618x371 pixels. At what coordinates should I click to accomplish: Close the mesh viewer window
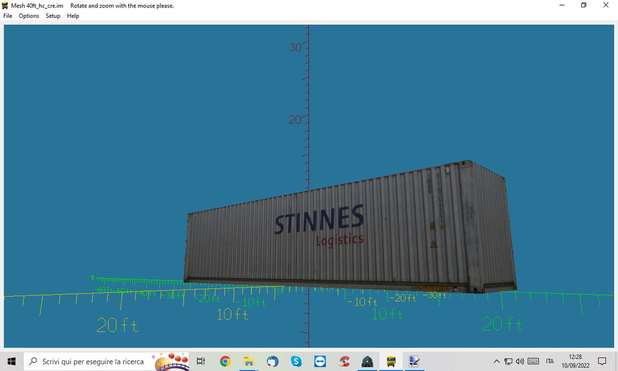[606, 5]
